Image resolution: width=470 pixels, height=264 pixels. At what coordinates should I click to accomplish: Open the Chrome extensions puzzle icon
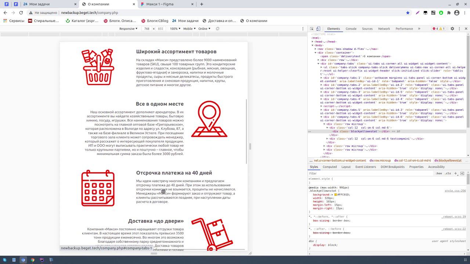[x=449, y=12]
